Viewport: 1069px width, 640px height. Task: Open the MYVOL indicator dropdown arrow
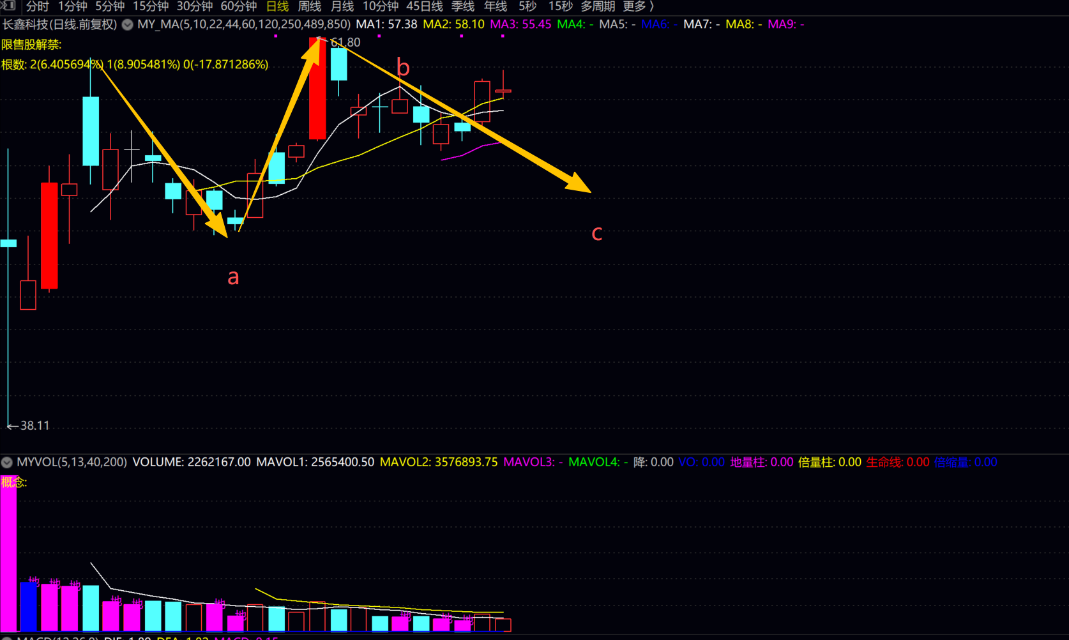coord(7,462)
